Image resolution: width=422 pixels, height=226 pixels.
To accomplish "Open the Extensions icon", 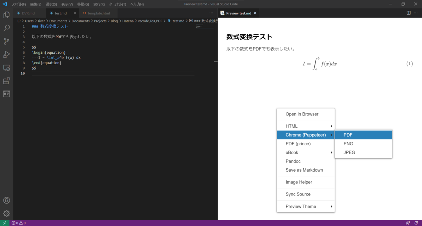I will point(6,81).
